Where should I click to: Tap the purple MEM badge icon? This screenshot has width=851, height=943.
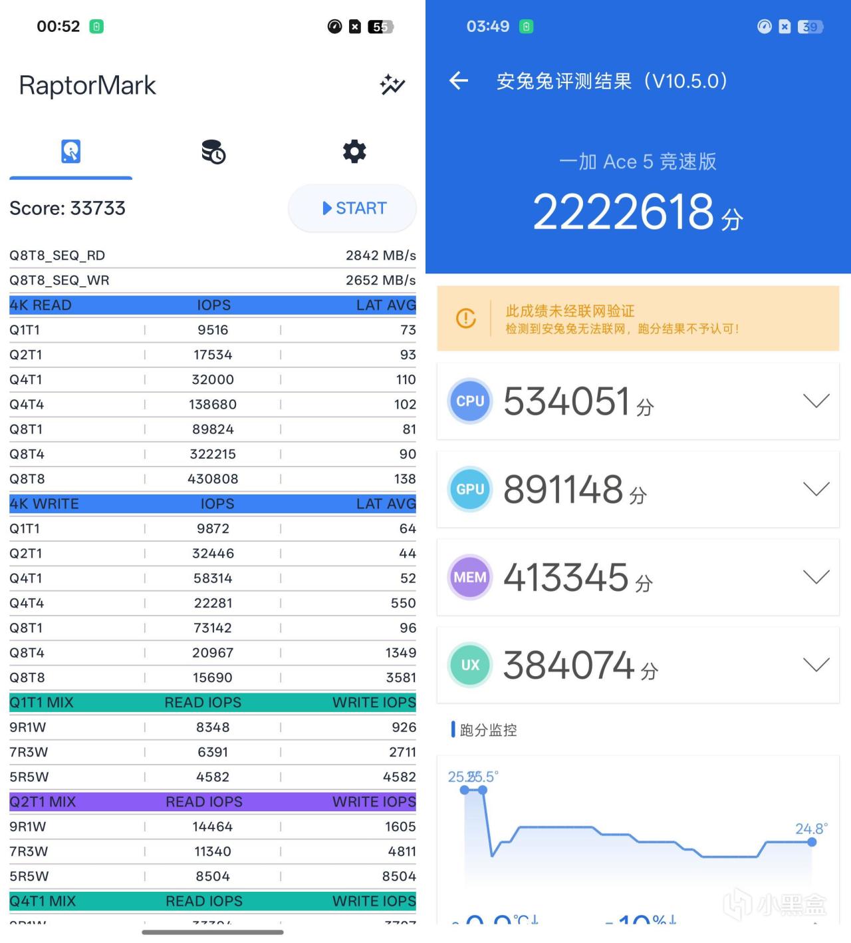point(470,577)
